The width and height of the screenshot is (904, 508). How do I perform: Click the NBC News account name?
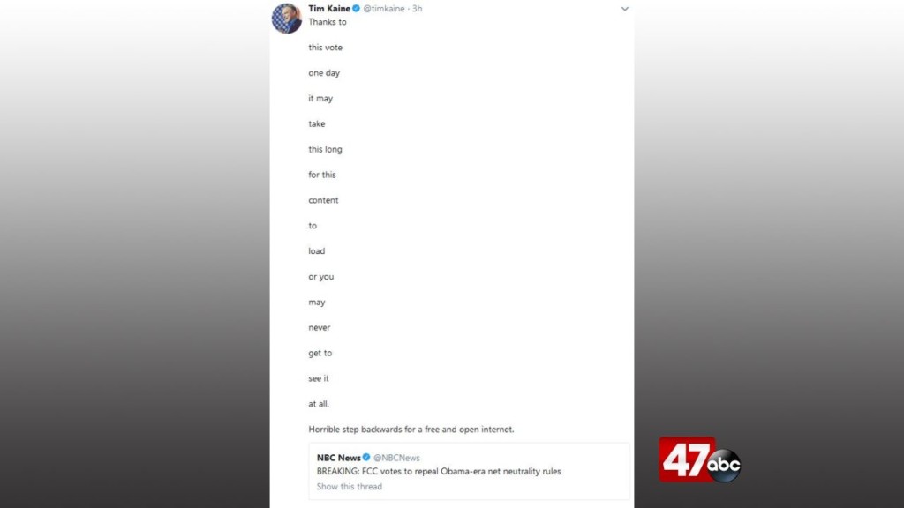click(338, 458)
